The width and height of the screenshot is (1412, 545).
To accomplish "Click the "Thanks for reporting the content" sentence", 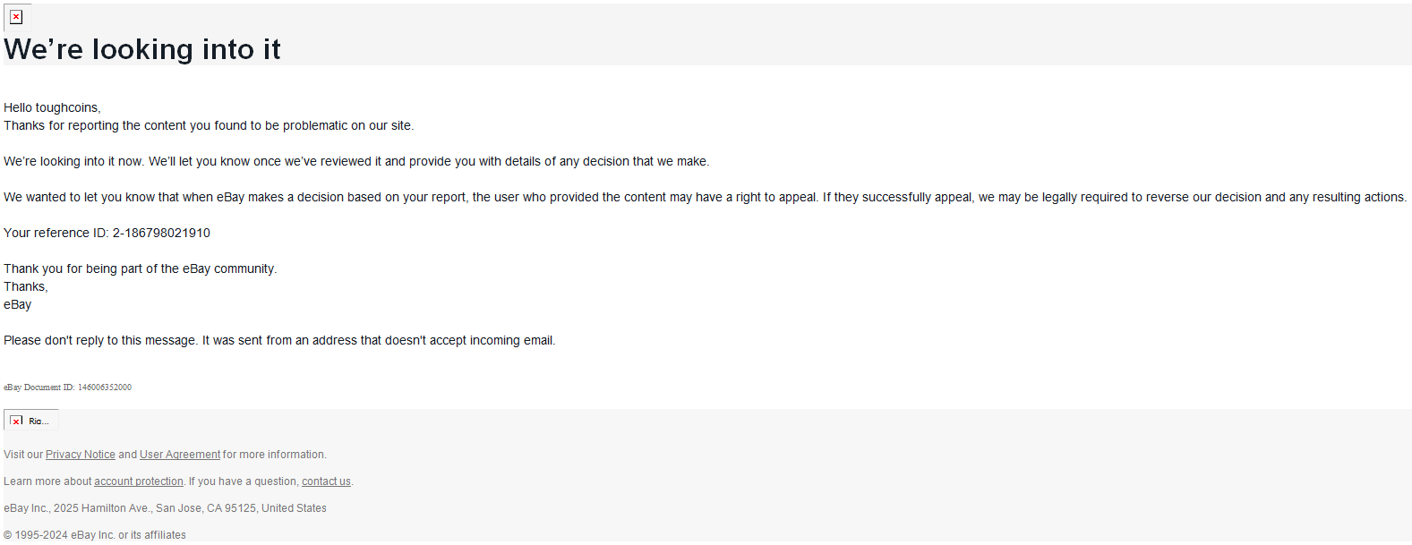I will click(209, 125).
